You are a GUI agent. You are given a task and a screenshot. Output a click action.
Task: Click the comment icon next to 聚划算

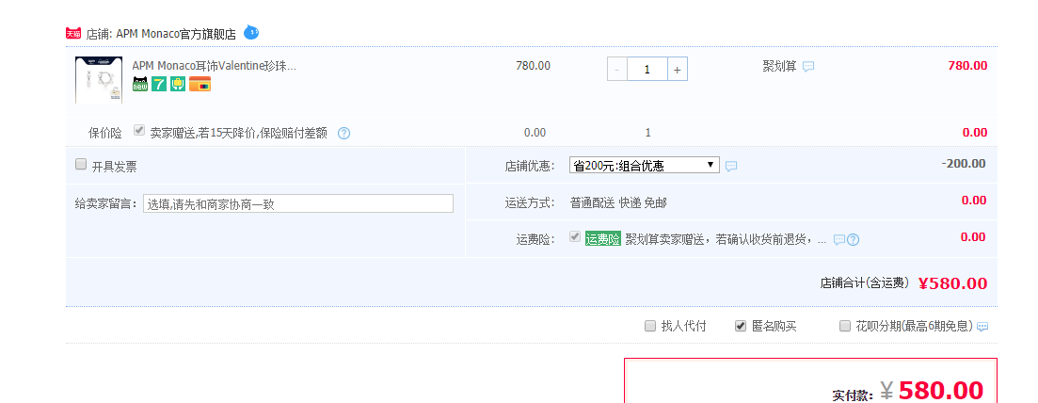click(x=808, y=66)
